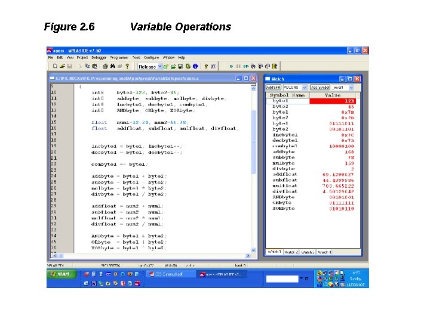430x322 pixels.
Task: Click the Add Symbol button
Action: (320, 87)
